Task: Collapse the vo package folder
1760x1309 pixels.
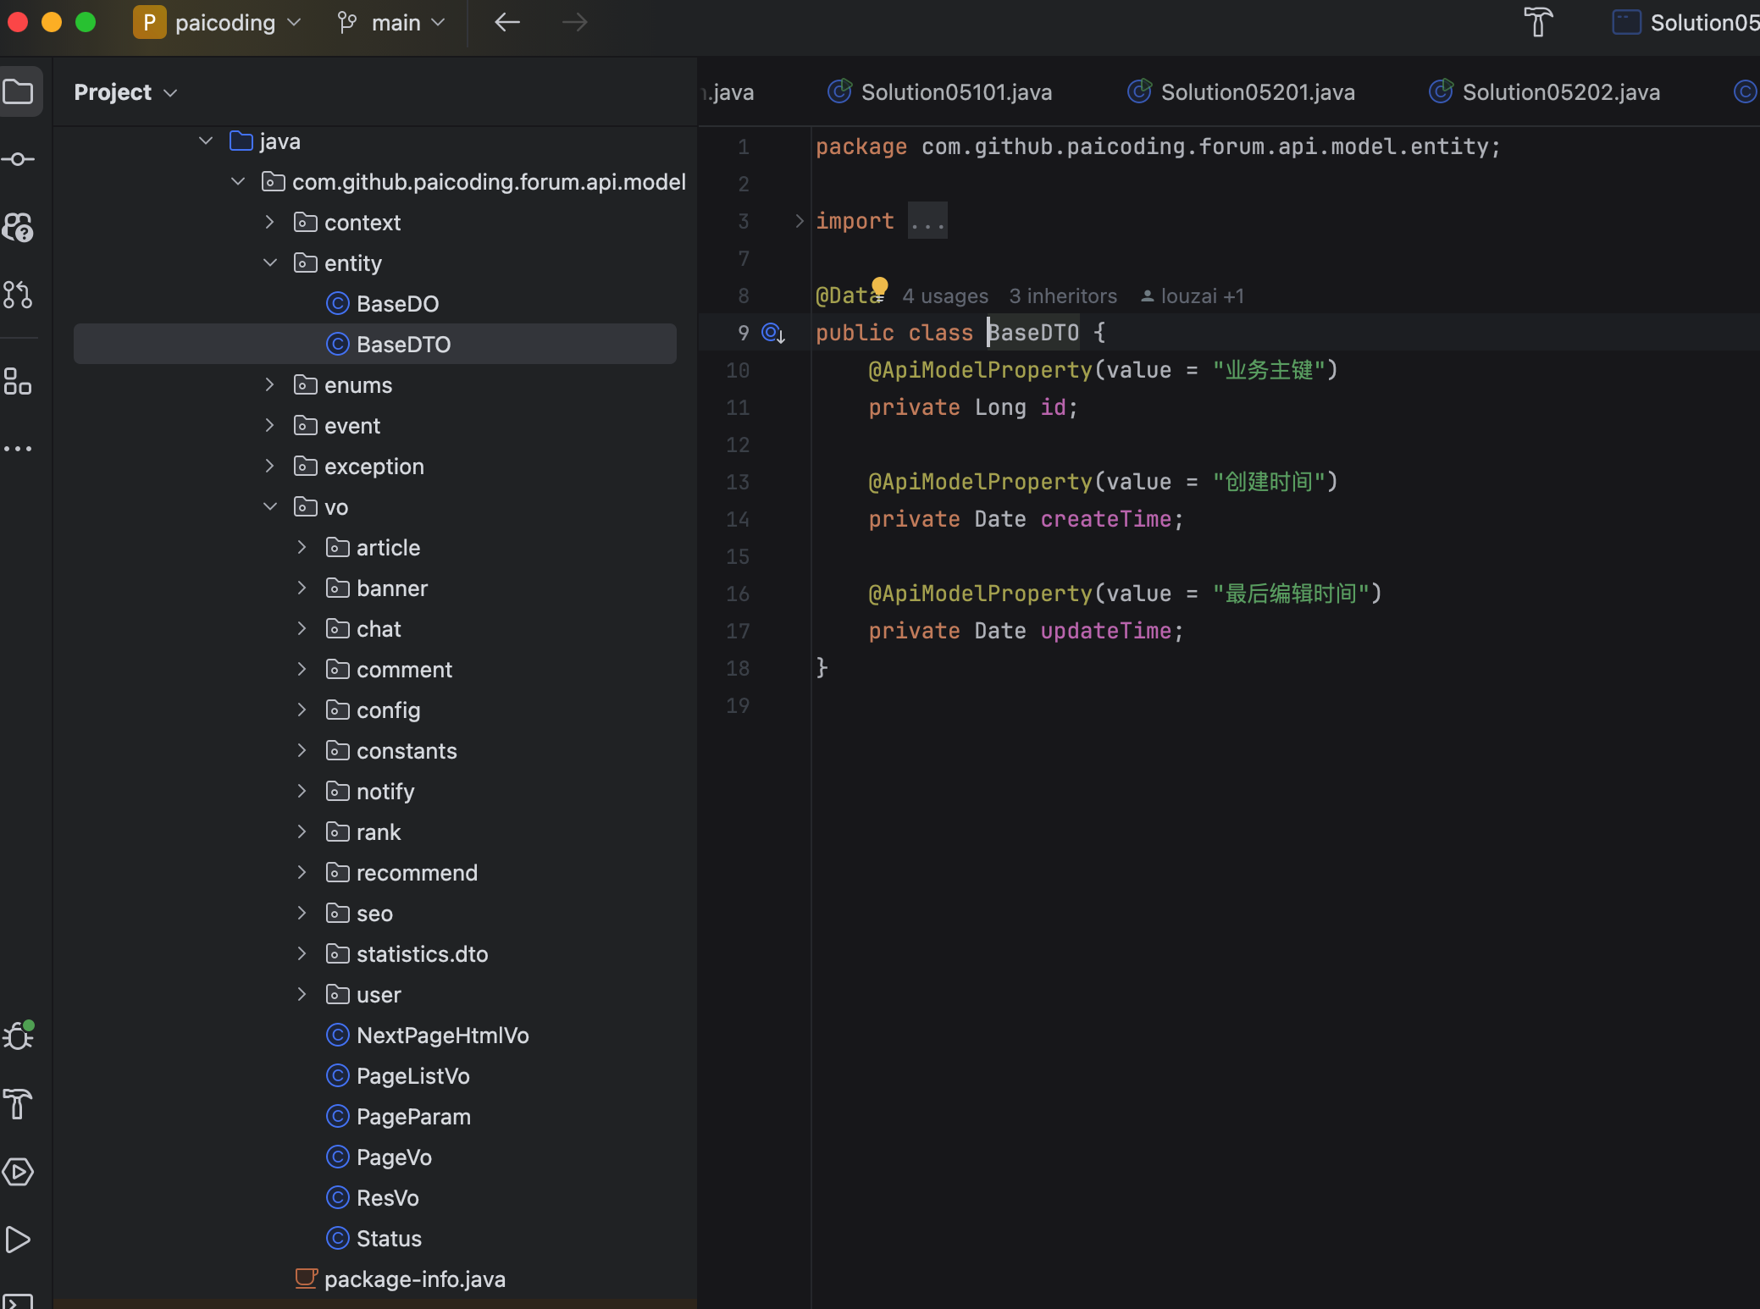Action: coord(269,507)
